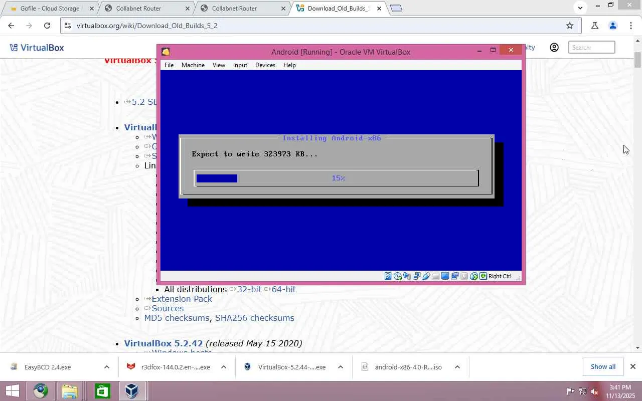This screenshot has height=401, width=642.
Task: Expand options for android-x86 iso download
Action: click(457, 367)
